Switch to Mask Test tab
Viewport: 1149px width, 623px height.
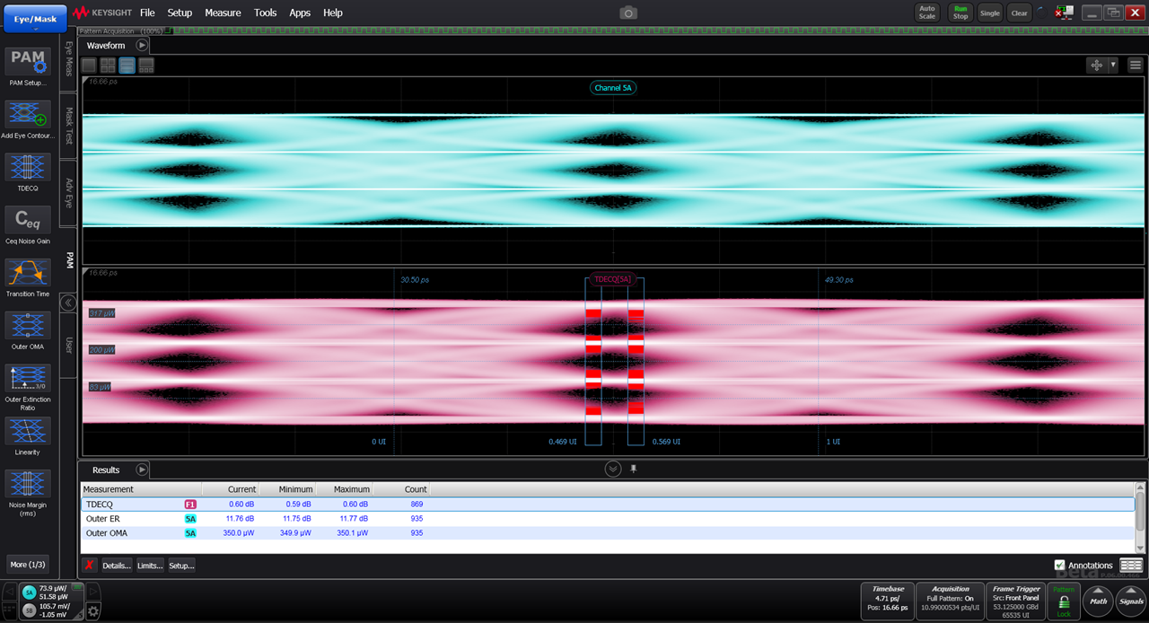click(x=68, y=126)
